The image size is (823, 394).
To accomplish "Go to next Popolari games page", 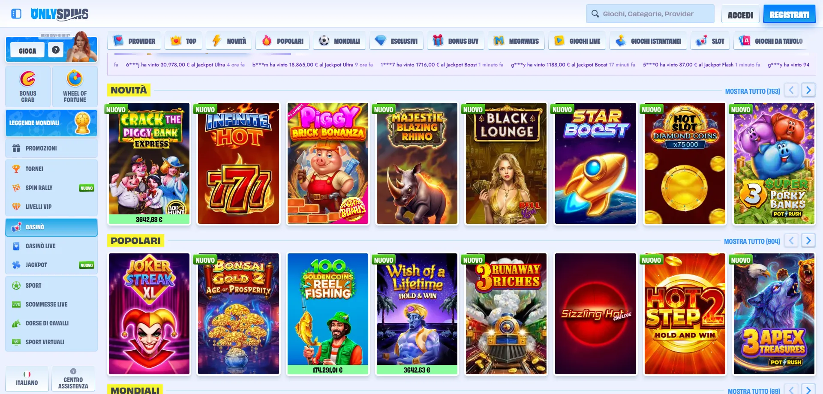I will (x=808, y=240).
